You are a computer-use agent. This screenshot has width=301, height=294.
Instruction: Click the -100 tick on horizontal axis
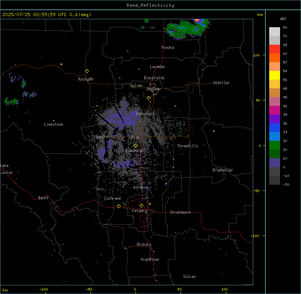(x=44, y=289)
